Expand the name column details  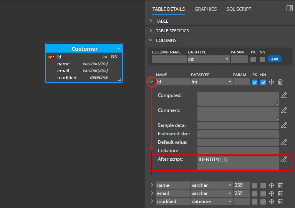(152, 185)
